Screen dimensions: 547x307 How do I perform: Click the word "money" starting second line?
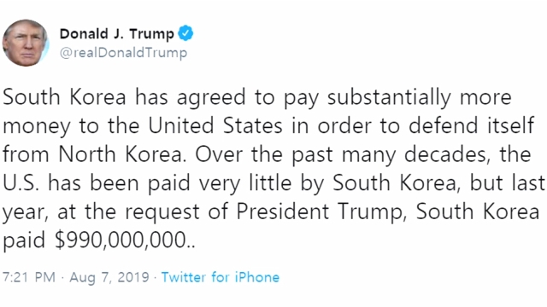click(x=37, y=127)
